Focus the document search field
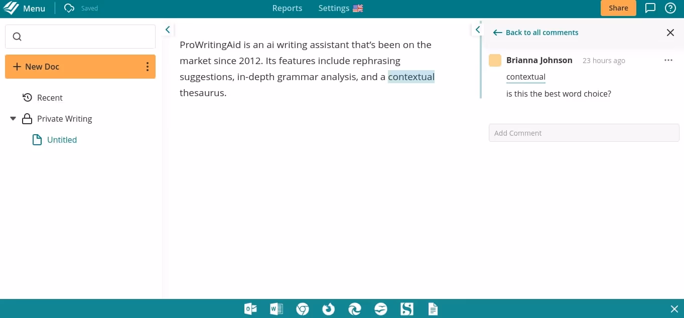 (x=80, y=37)
